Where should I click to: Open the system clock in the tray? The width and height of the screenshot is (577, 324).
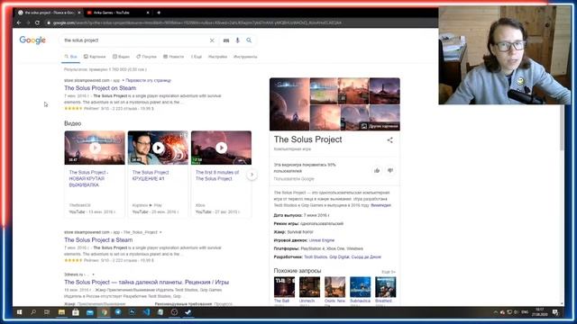click(539, 312)
